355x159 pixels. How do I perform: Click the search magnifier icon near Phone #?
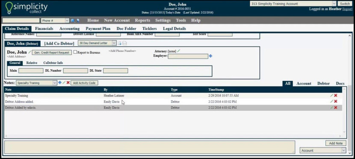pos(73,21)
